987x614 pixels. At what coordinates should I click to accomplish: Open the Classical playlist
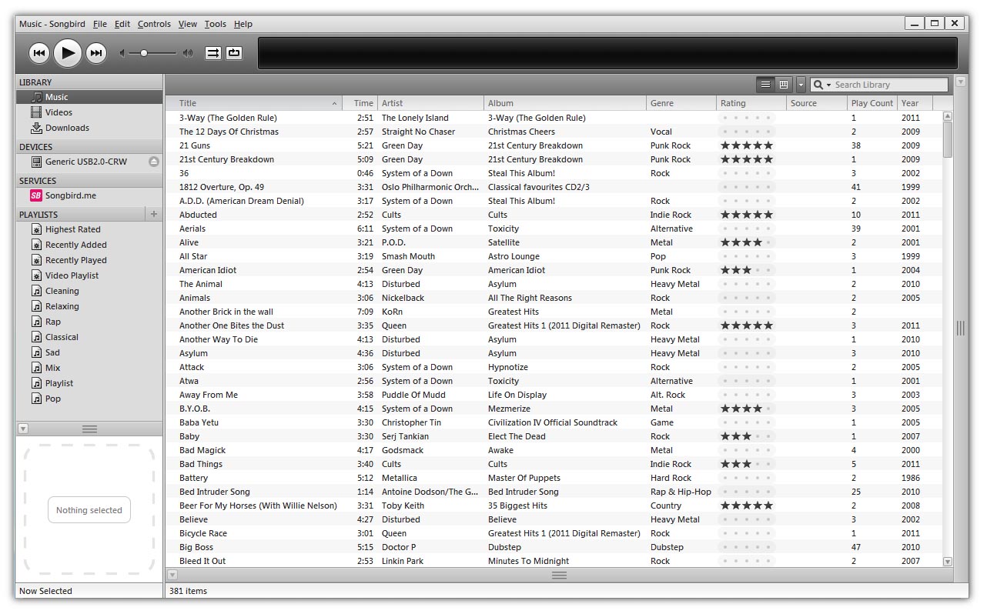(x=89, y=337)
